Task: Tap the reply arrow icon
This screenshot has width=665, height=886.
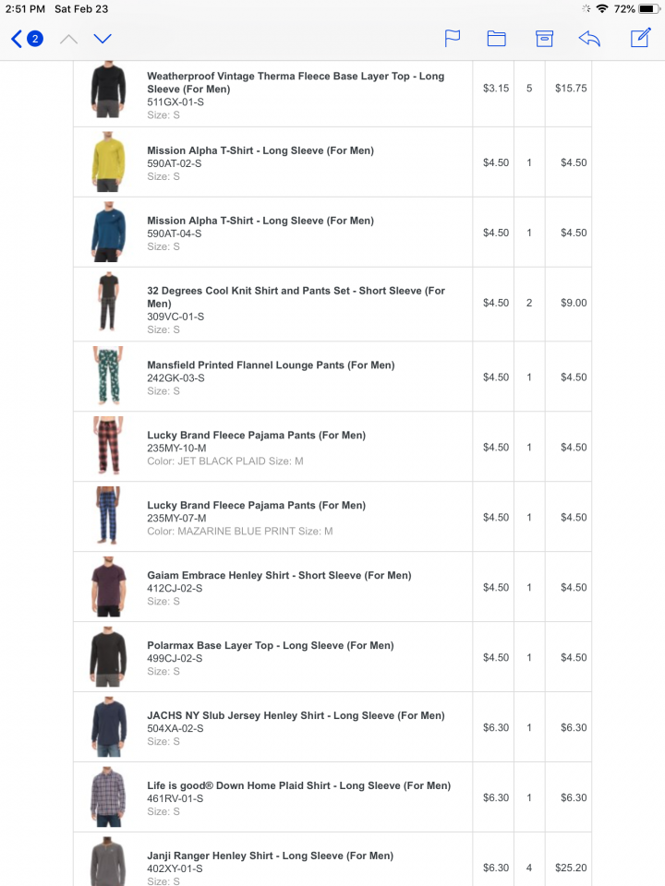Action: [589, 39]
